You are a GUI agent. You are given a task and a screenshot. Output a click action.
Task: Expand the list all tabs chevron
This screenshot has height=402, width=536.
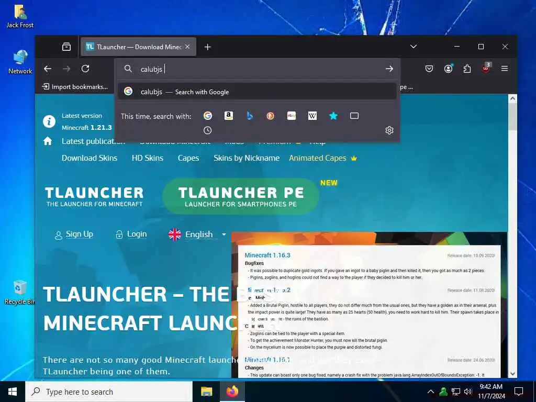point(414,47)
